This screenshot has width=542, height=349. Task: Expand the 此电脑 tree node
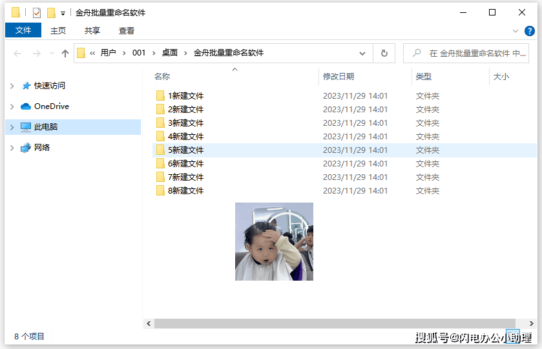click(12, 127)
